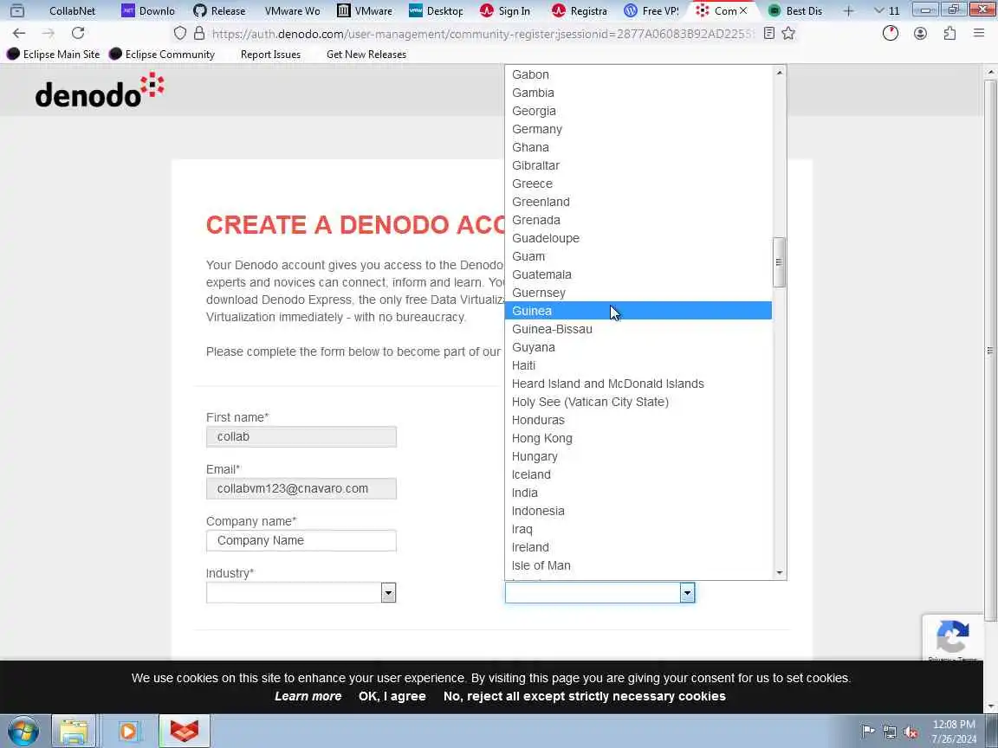Open Eclipse Main Site bookmark
998x748 pixels.
click(x=54, y=54)
